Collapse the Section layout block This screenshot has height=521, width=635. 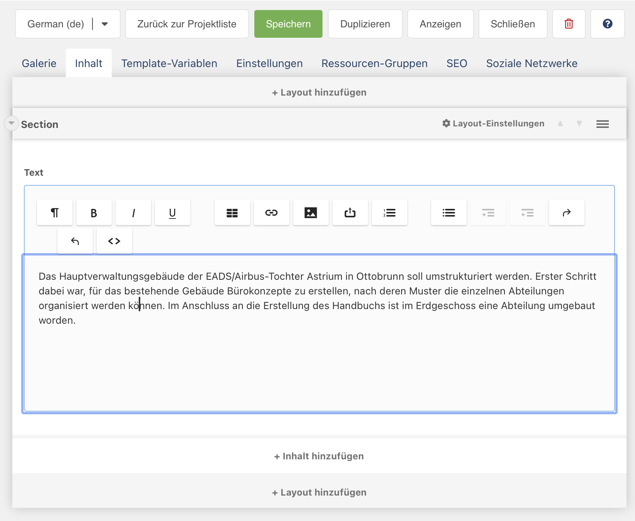point(12,123)
